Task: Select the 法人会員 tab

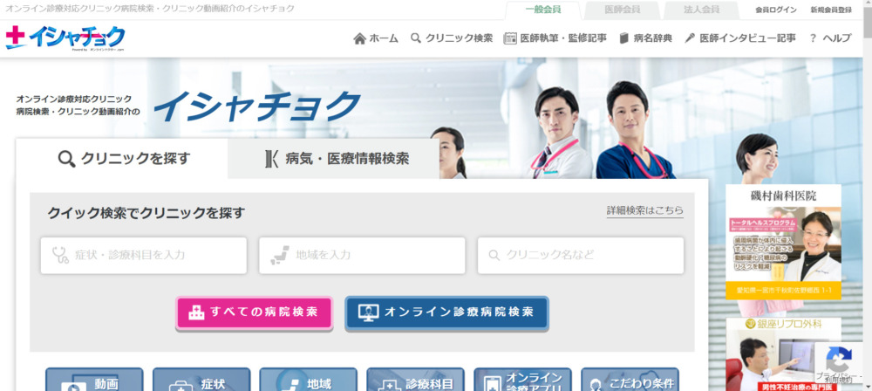Action: click(701, 10)
